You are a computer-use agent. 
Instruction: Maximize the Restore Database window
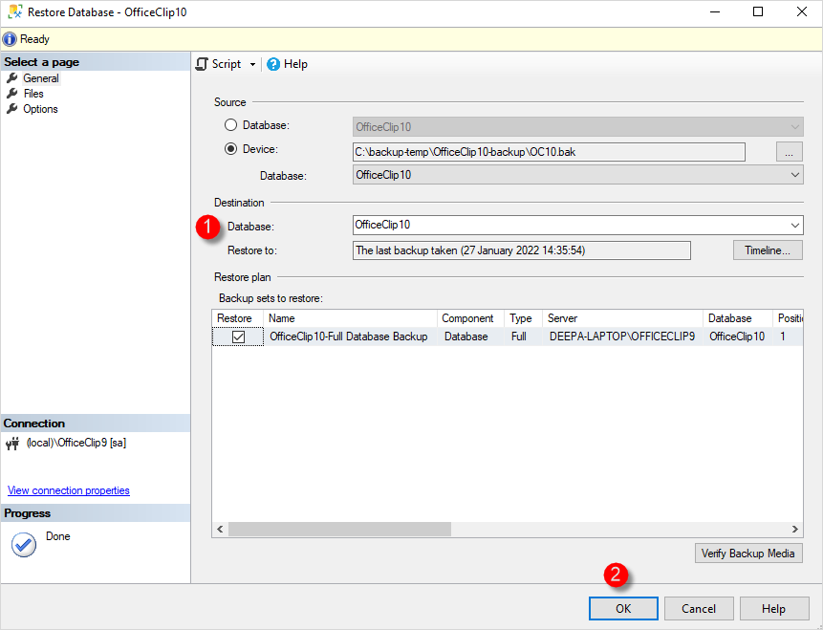click(x=758, y=11)
